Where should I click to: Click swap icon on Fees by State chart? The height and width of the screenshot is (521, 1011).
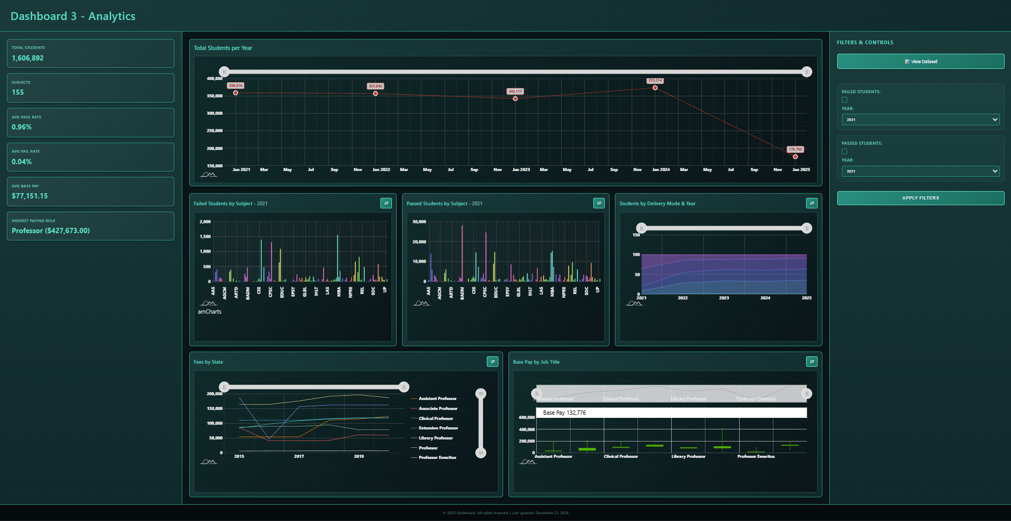click(492, 362)
